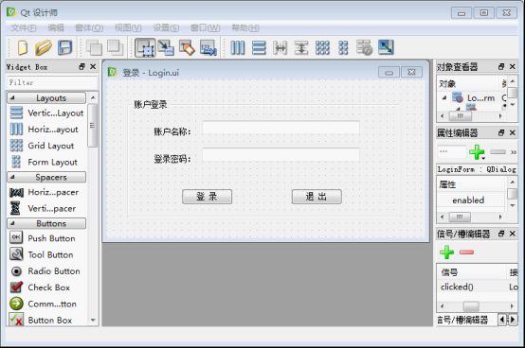Click the Open folder toolbar icon
The width and height of the screenshot is (525, 348).
pyautogui.click(x=44, y=47)
